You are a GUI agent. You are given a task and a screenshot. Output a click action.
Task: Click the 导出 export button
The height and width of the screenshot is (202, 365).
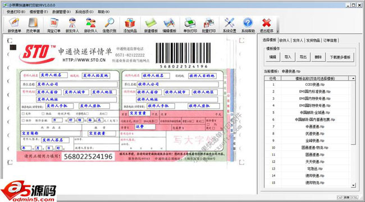pos(303,57)
